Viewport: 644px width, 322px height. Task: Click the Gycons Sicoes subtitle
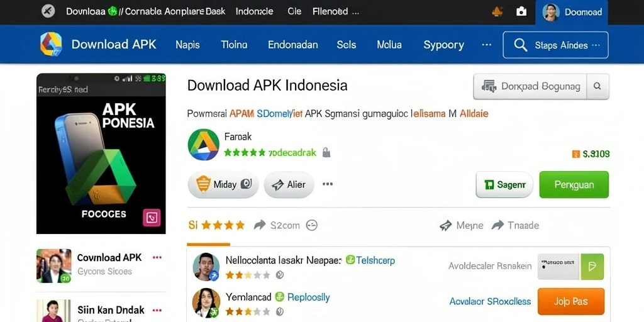105,272
